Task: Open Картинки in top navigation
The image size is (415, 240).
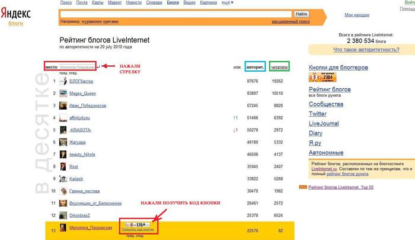Action: [208, 2]
